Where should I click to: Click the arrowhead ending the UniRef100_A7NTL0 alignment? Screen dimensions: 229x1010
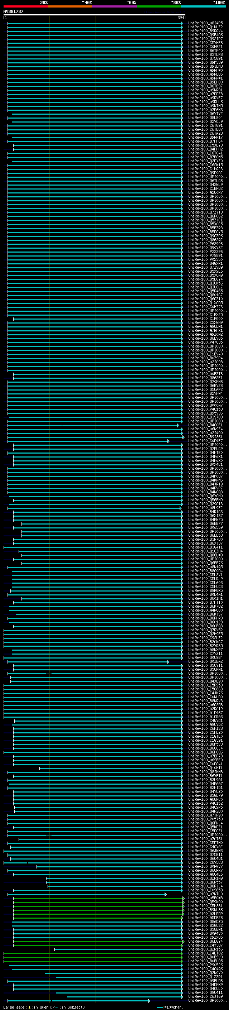[x=165, y=894]
